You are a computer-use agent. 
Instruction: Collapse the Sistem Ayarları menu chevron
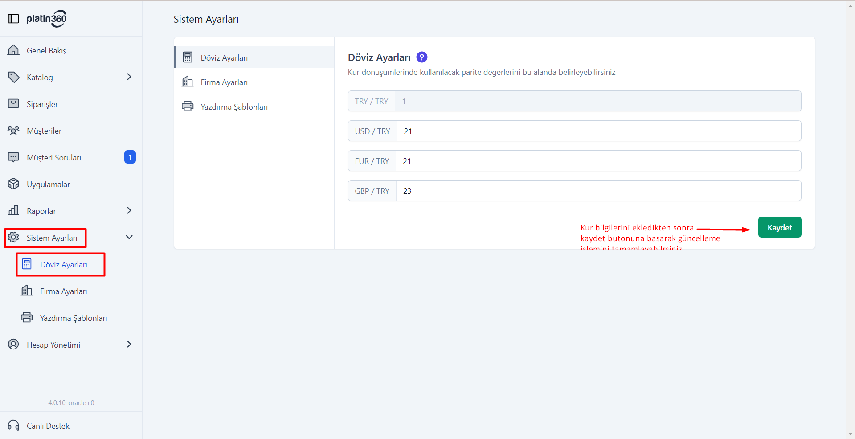pyautogui.click(x=129, y=237)
